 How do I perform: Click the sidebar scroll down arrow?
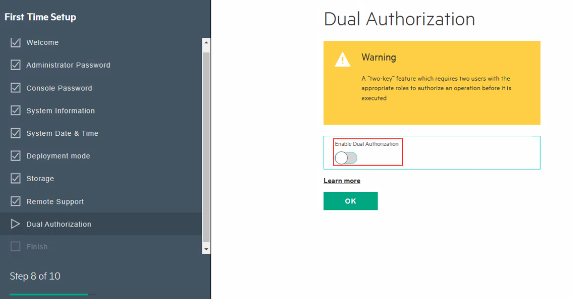click(206, 249)
